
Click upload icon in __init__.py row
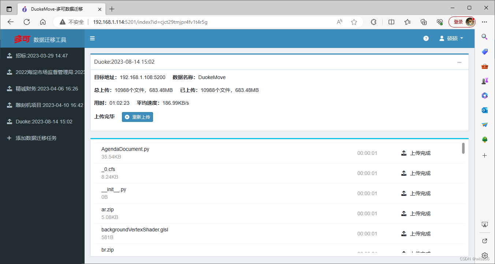tap(404, 193)
